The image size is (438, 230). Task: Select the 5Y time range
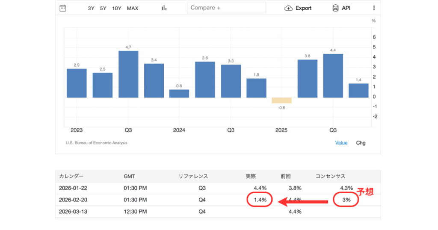103,8
